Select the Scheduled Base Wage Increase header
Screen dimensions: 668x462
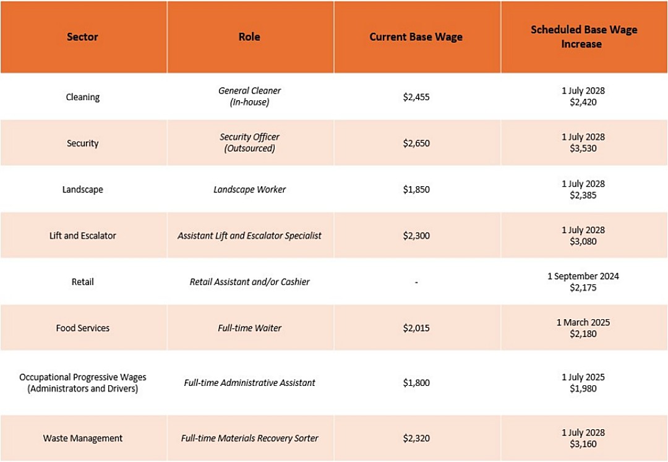coord(584,36)
